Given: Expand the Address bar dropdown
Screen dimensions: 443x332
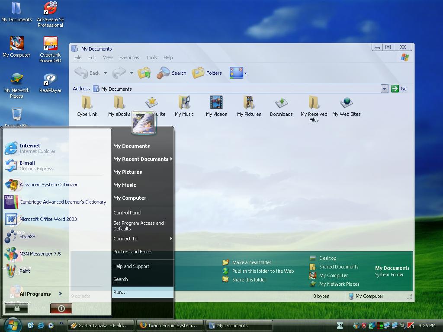Looking at the screenshot, I should point(384,89).
